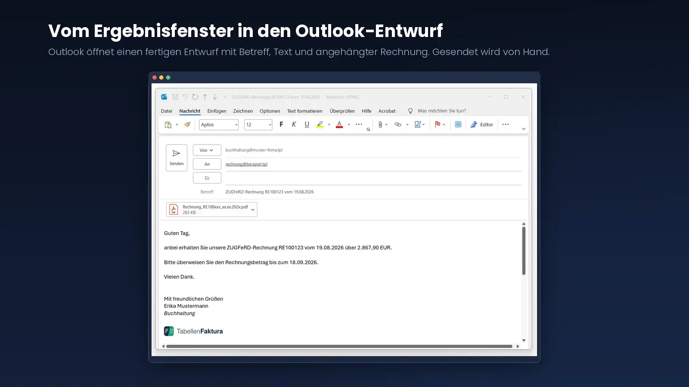The image size is (689, 387).
Task: Open the Überprüfen ribbon tab
Action: click(x=342, y=111)
